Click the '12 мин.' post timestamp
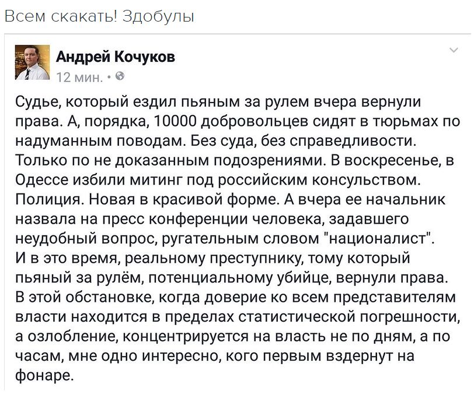 point(79,76)
